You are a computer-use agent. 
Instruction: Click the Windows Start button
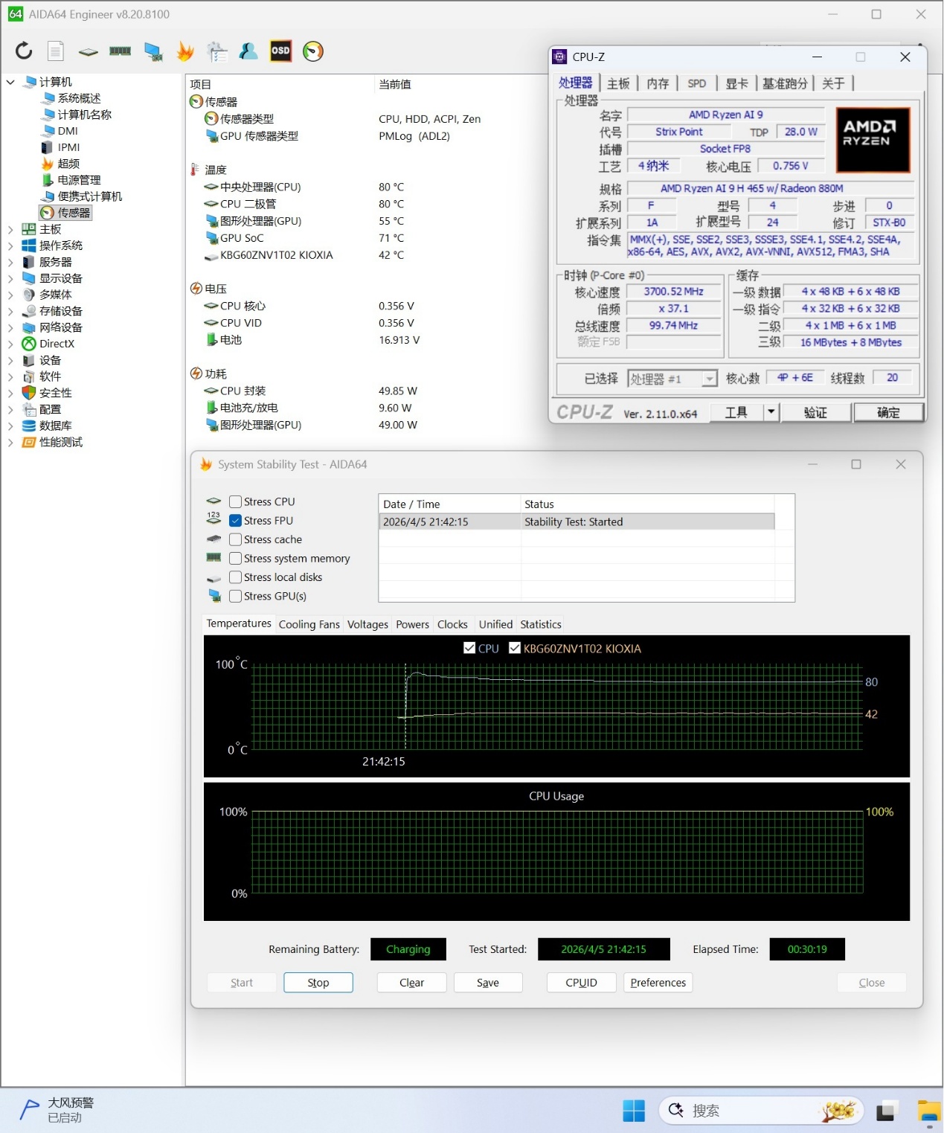click(634, 1111)
